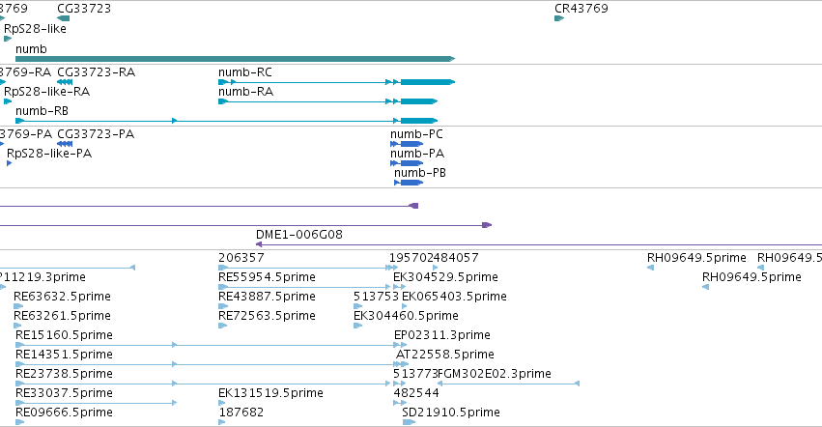
Task: Select the numb gene bar
Action: pos(236,59)
